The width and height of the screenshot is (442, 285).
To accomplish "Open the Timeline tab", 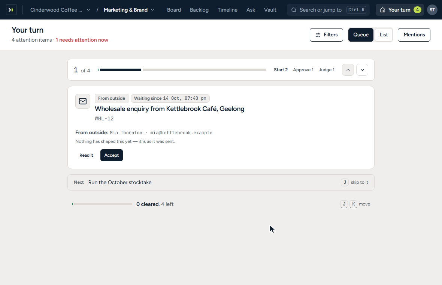I will (x=227, y=10).
